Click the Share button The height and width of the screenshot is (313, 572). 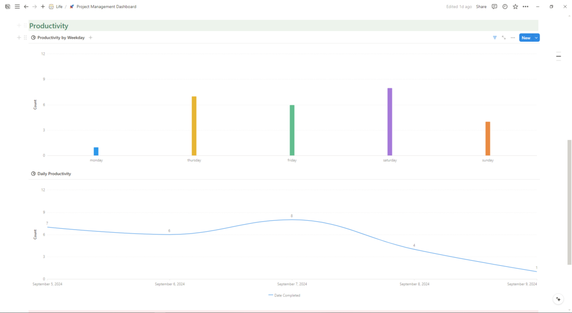[481, 7]
